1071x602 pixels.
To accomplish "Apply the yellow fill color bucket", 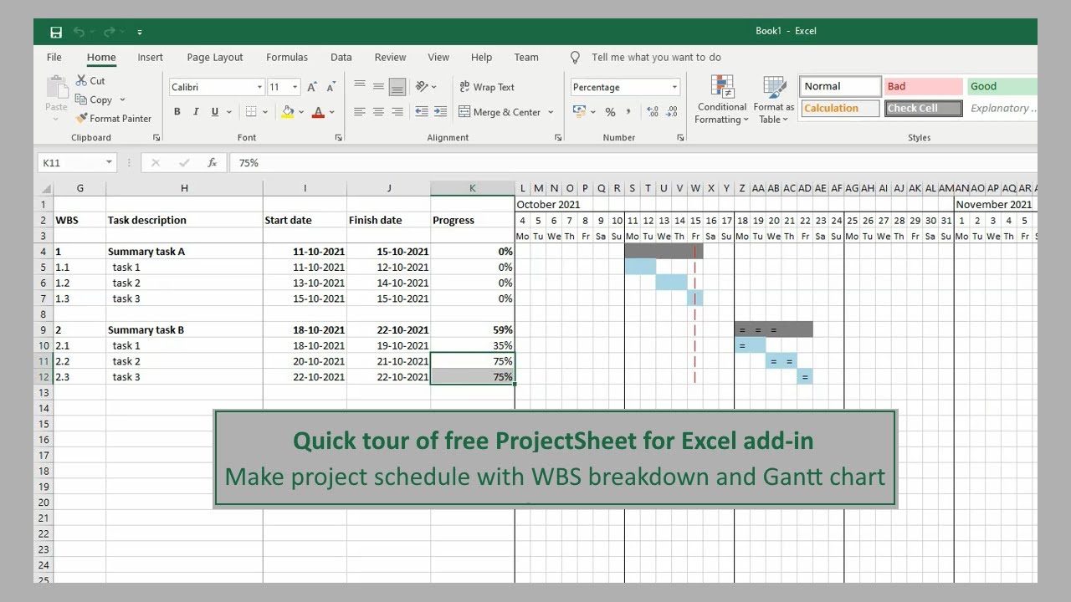I will click(288, 112).
